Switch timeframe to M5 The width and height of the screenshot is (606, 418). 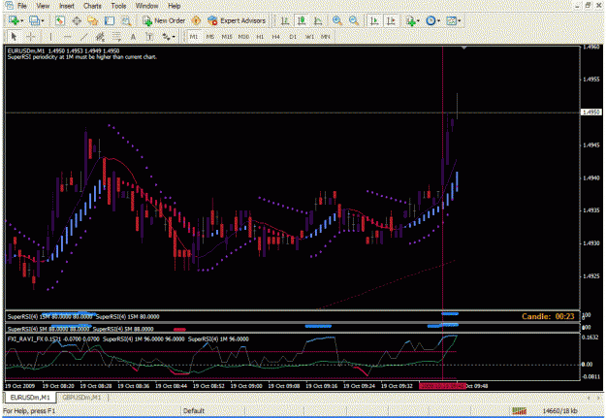209,37
